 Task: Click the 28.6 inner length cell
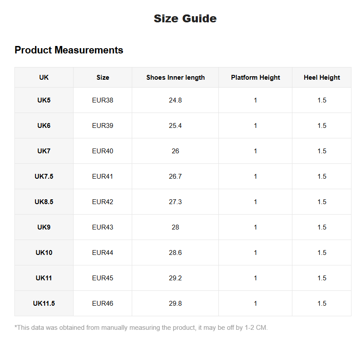click(176, 253)
